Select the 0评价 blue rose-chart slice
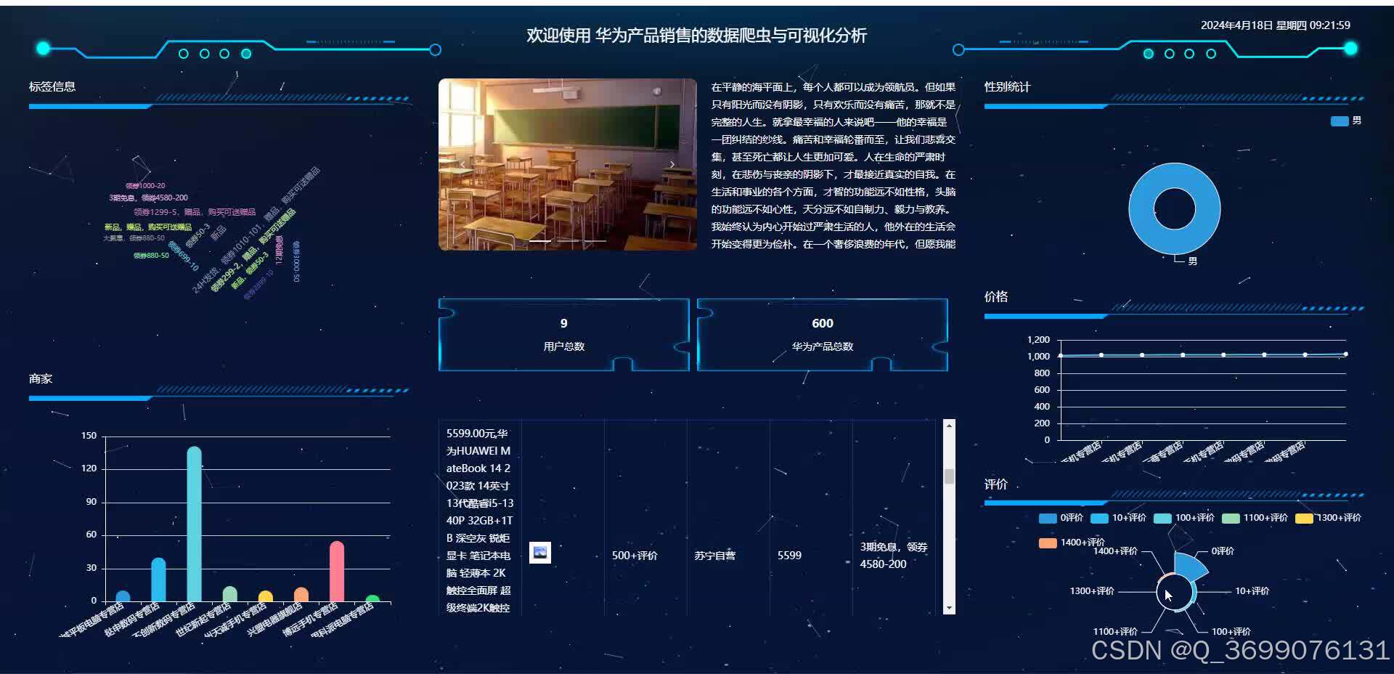The height and width of the screenshot is (674, 1394). (x=1191, y=567)
